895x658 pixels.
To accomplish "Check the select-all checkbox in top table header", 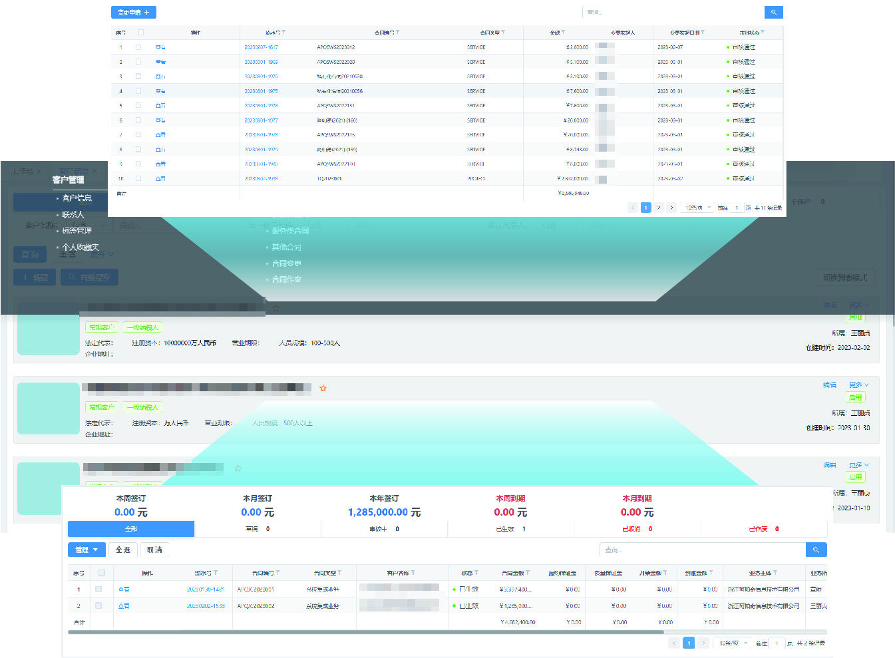I will tap(140, 32).
